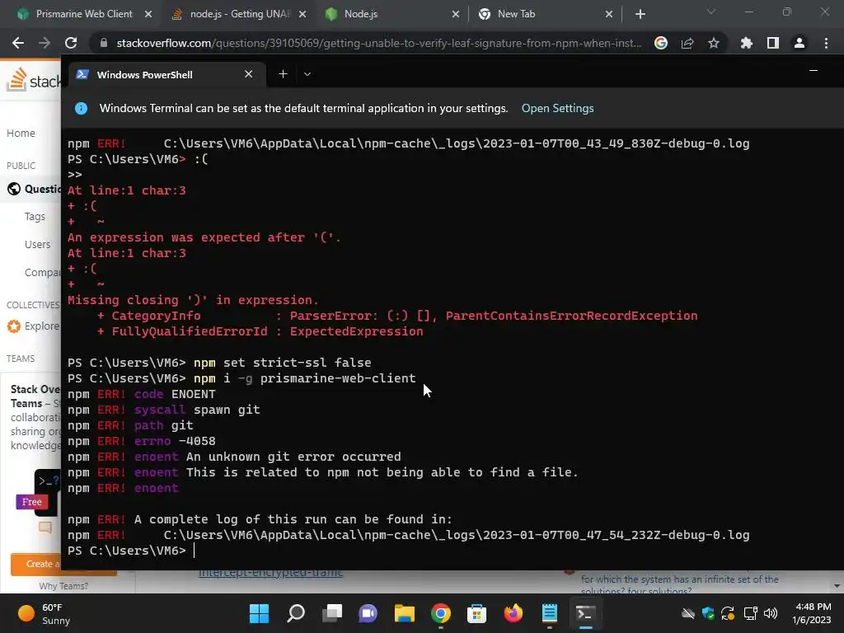Open Chrome profile menu
The height and width of the screenshot is (633, 844).
[799, 43]
